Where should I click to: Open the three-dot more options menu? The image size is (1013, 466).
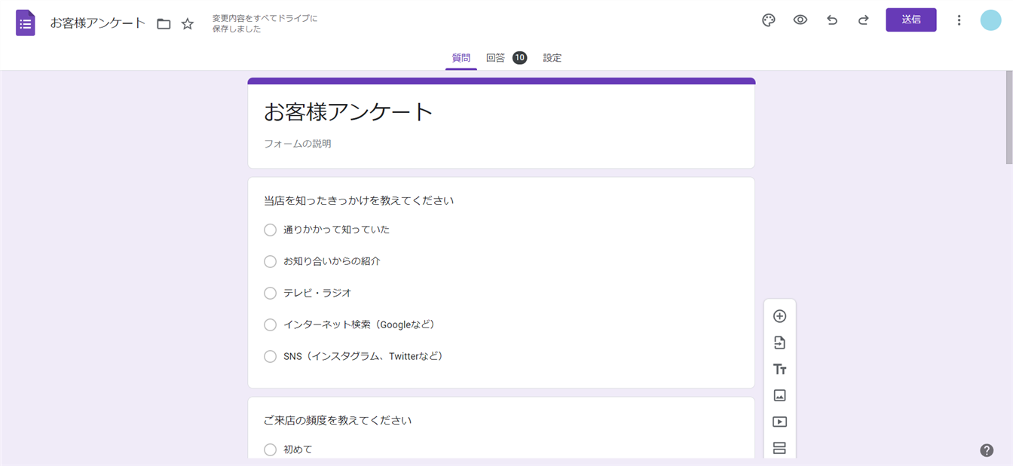pyautogui.click(x=959, y=20)
